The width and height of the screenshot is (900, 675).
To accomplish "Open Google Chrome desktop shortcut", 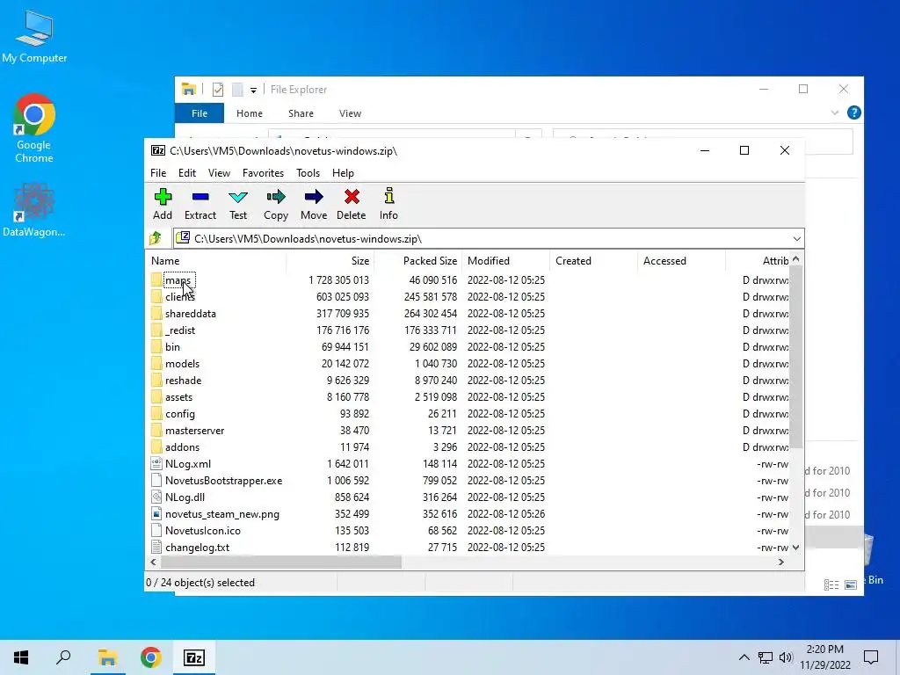I will pos(34,128).
